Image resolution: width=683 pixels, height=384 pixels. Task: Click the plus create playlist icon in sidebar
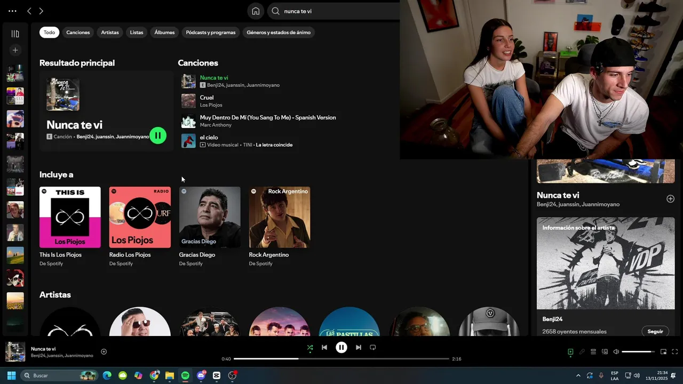click(x=15, y=50)
